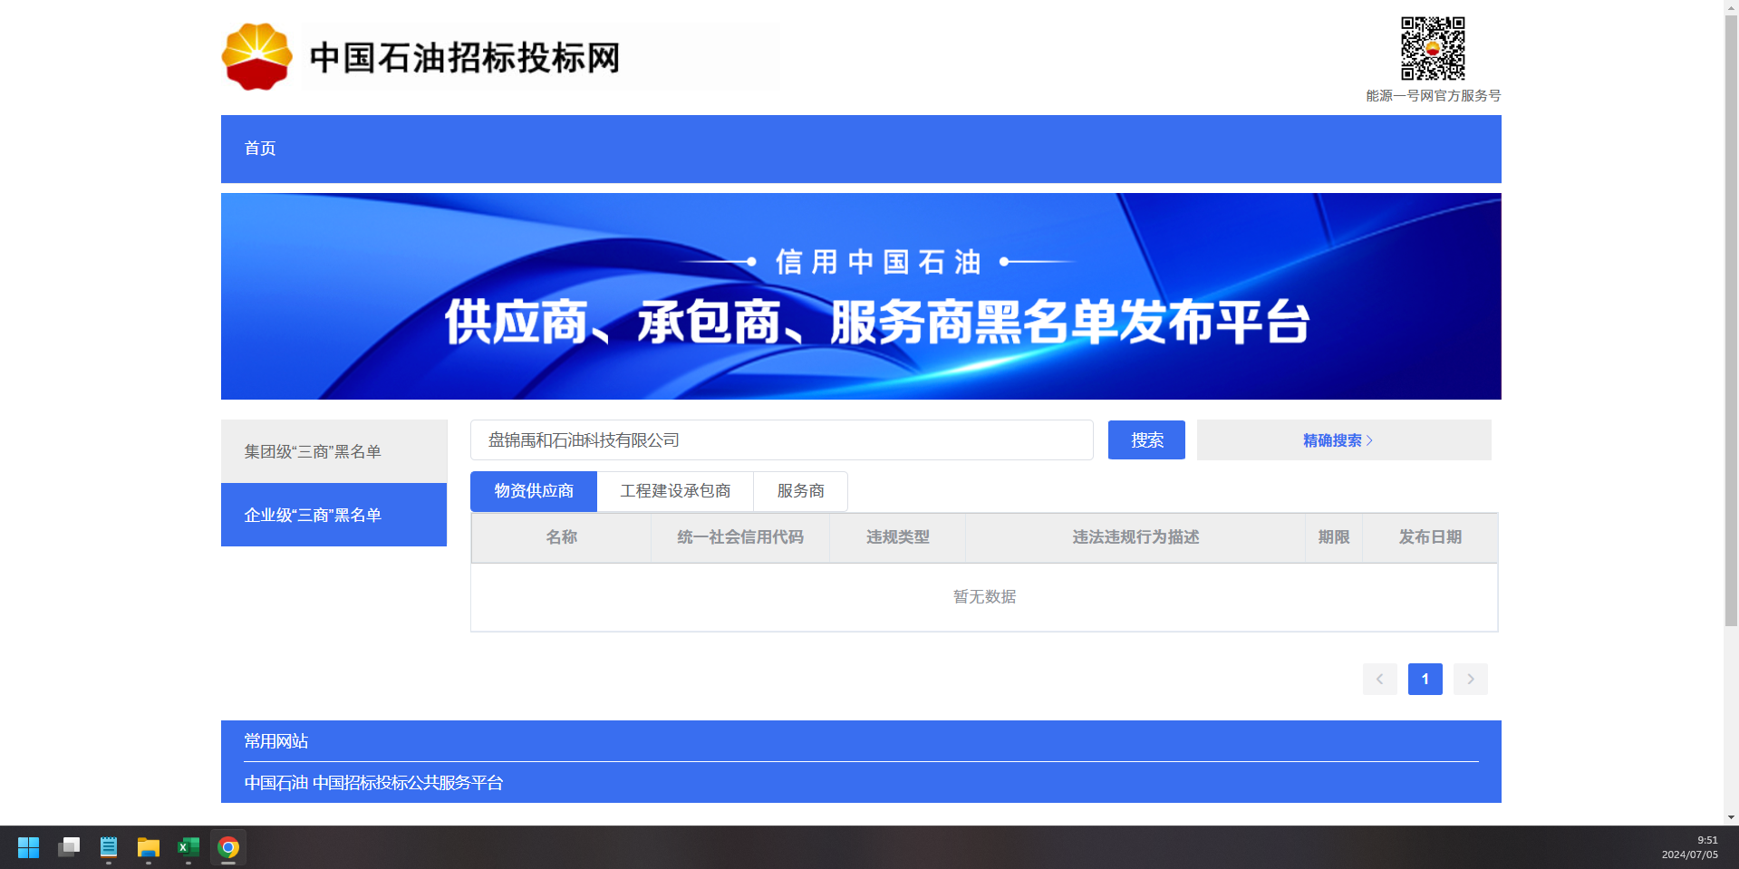
Task: Focus the company name search field
Action: (x=782, y=440)
